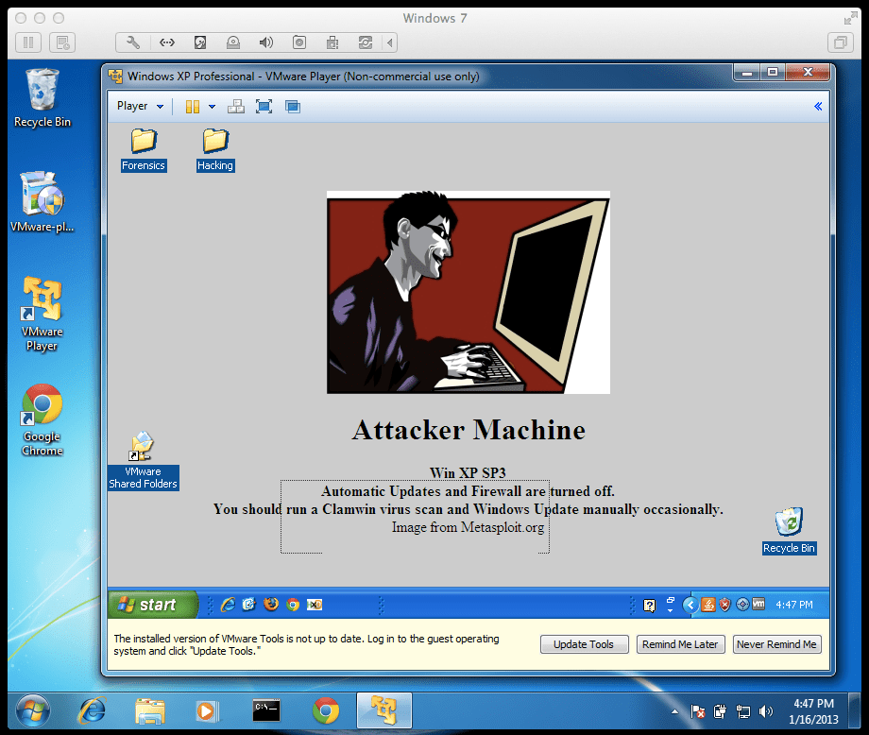Open the VMware Tools icon in the system tray

coord(758,605)
